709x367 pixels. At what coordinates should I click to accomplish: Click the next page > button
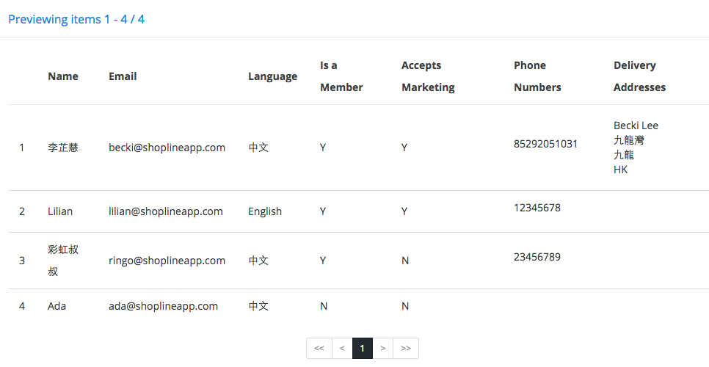(383, 348)
